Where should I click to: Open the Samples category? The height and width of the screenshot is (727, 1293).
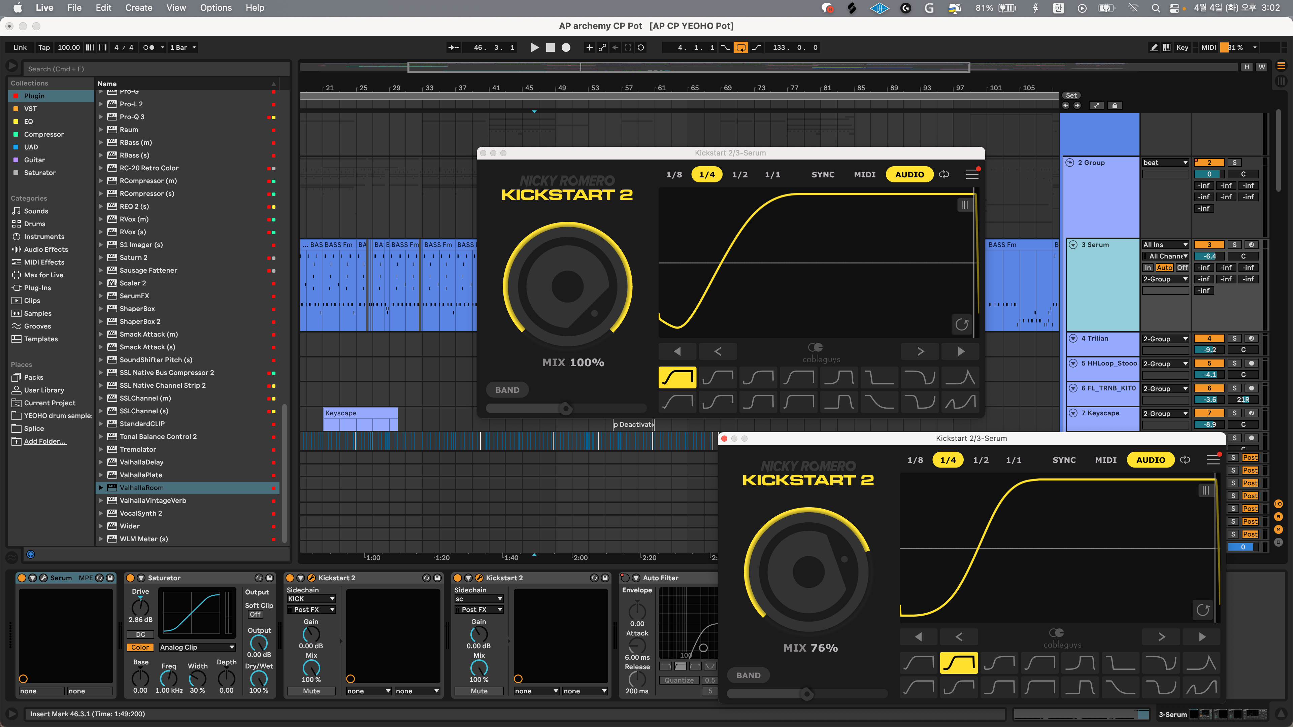click(x=38, y=314)
